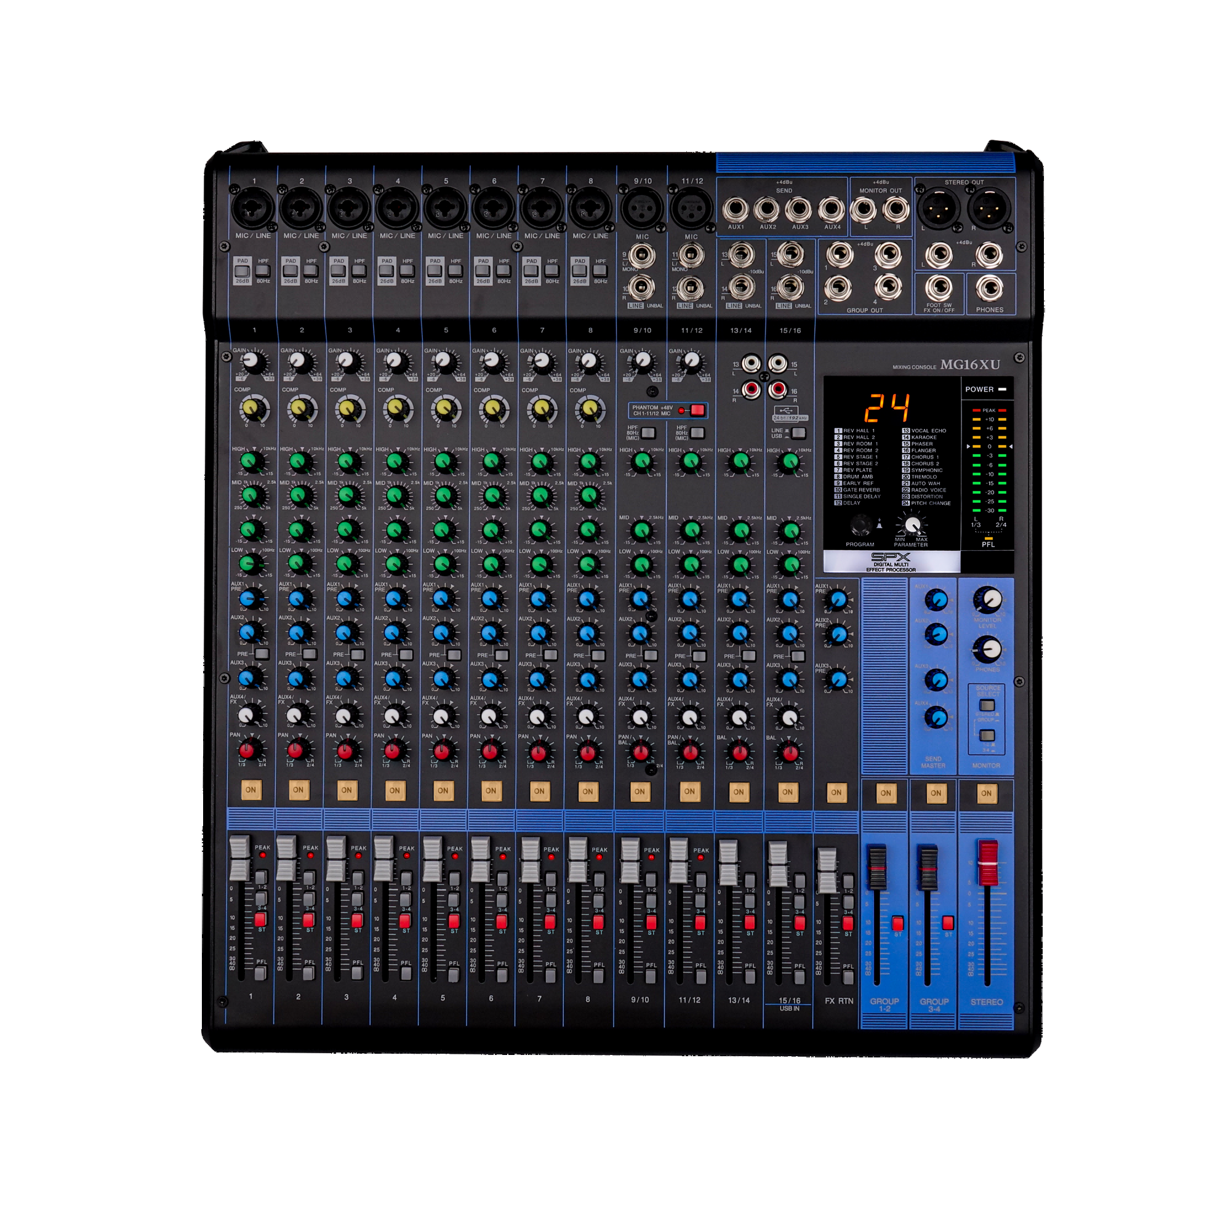Toggle the GROUP 1-2 red ST button
Image resolution: width=1231 pixels, height=1231 pixels.
[898, 923]
